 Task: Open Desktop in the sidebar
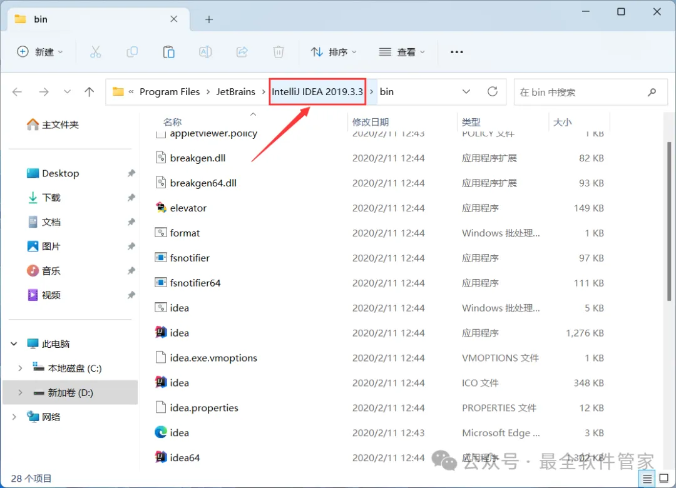pos(53,173)
